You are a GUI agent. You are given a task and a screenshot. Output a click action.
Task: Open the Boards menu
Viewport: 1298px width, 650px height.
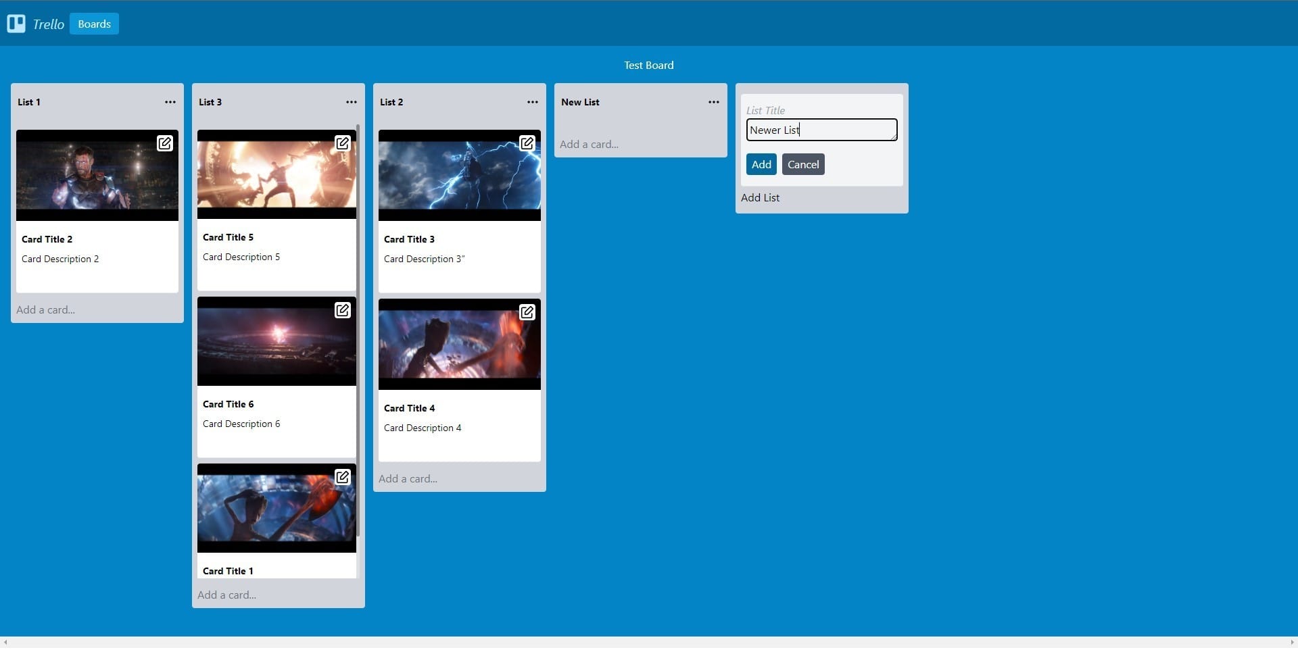(x=94, y=24)
